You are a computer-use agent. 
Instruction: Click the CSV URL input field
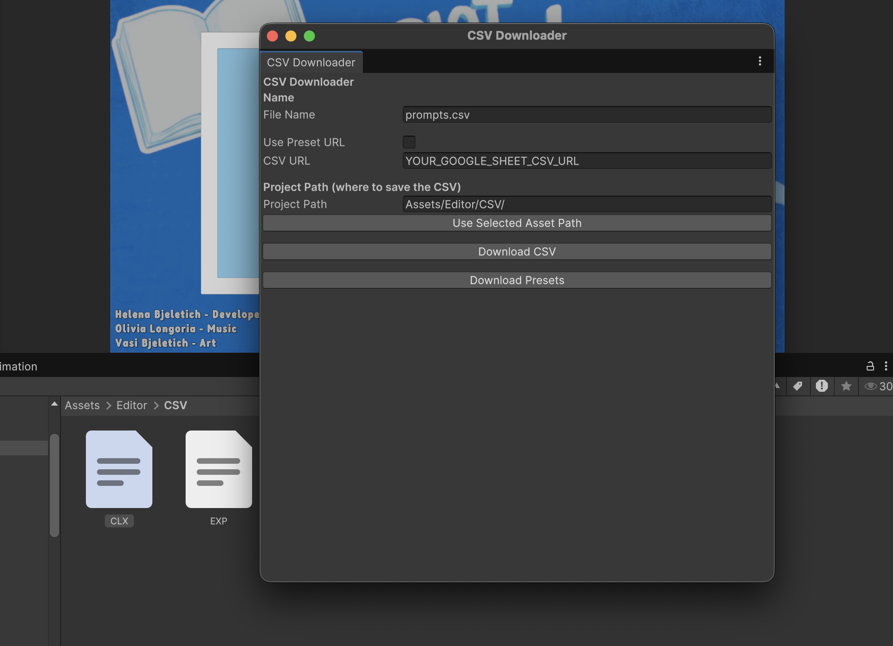pos(587,161)
